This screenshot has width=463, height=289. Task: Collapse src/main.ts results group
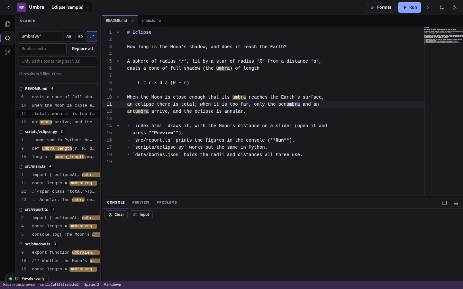pyautogui.click(x=58, y=166)
